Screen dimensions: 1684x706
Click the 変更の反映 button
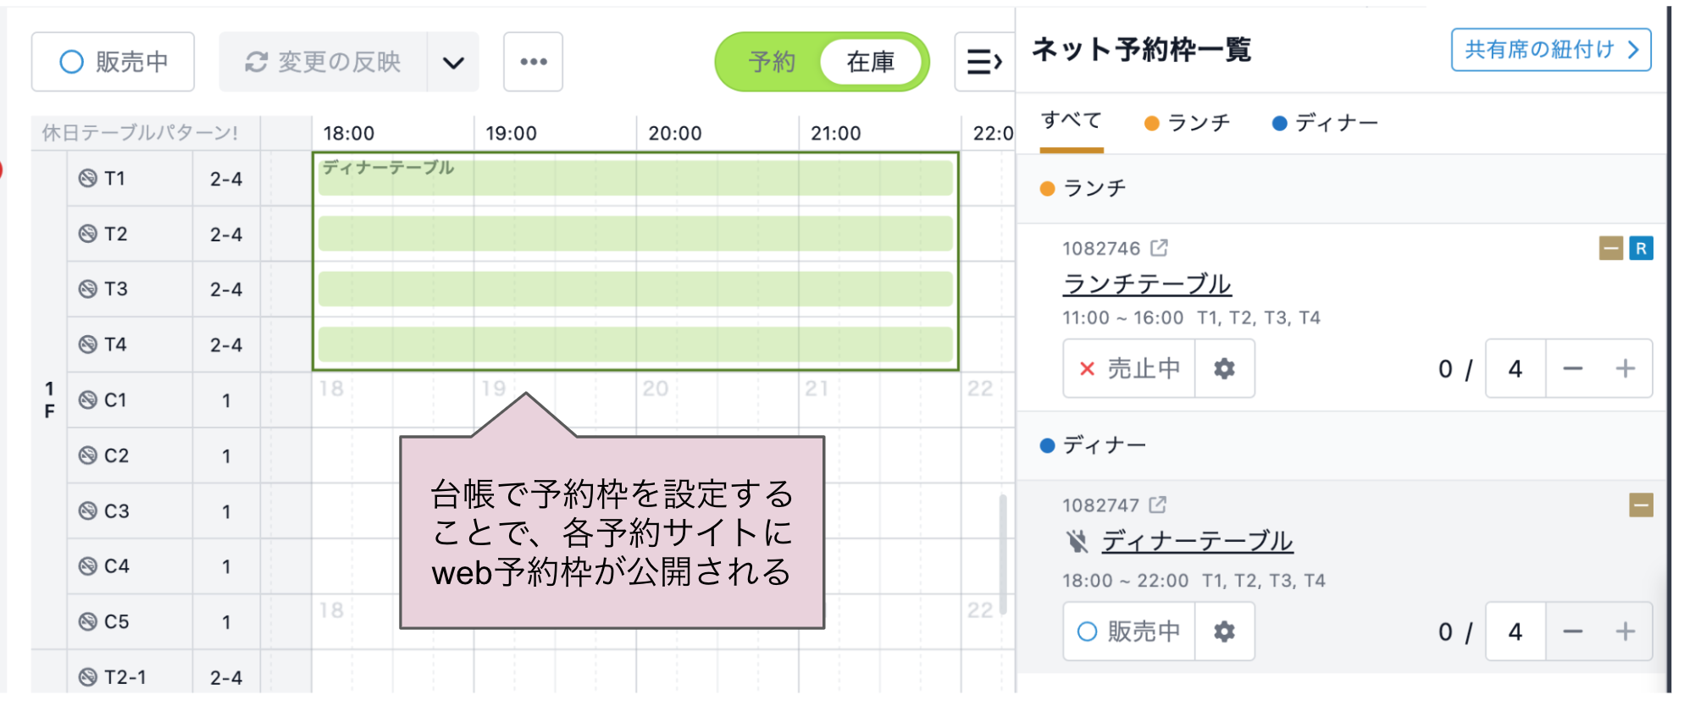(323, 61)
